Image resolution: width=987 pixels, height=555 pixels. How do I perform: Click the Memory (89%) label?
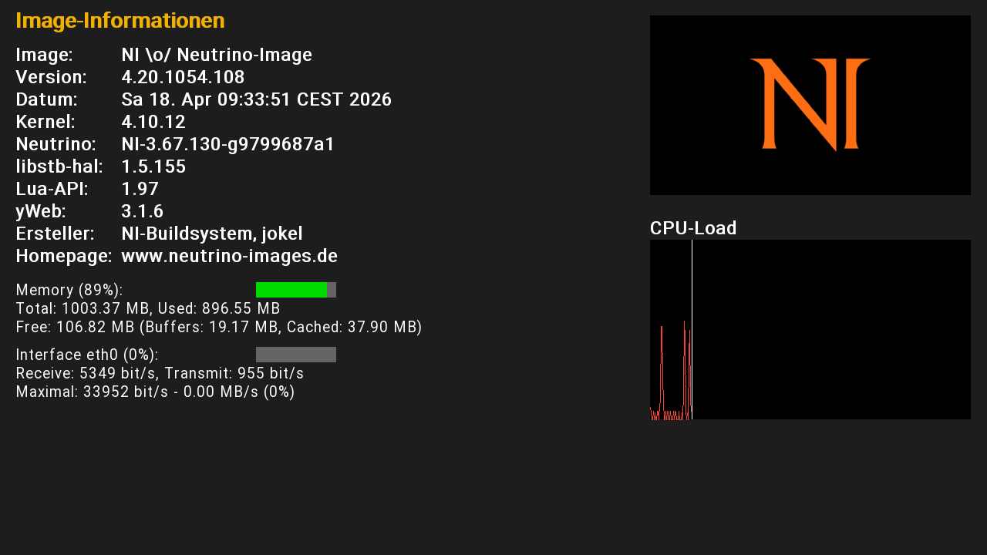[x=69, y=290]
